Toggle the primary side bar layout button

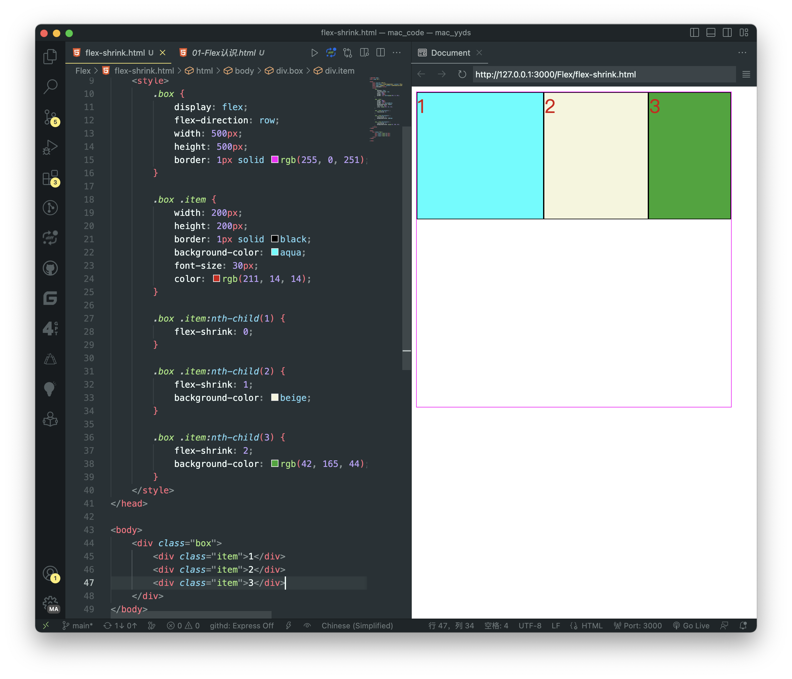click(x=695, y=33)
